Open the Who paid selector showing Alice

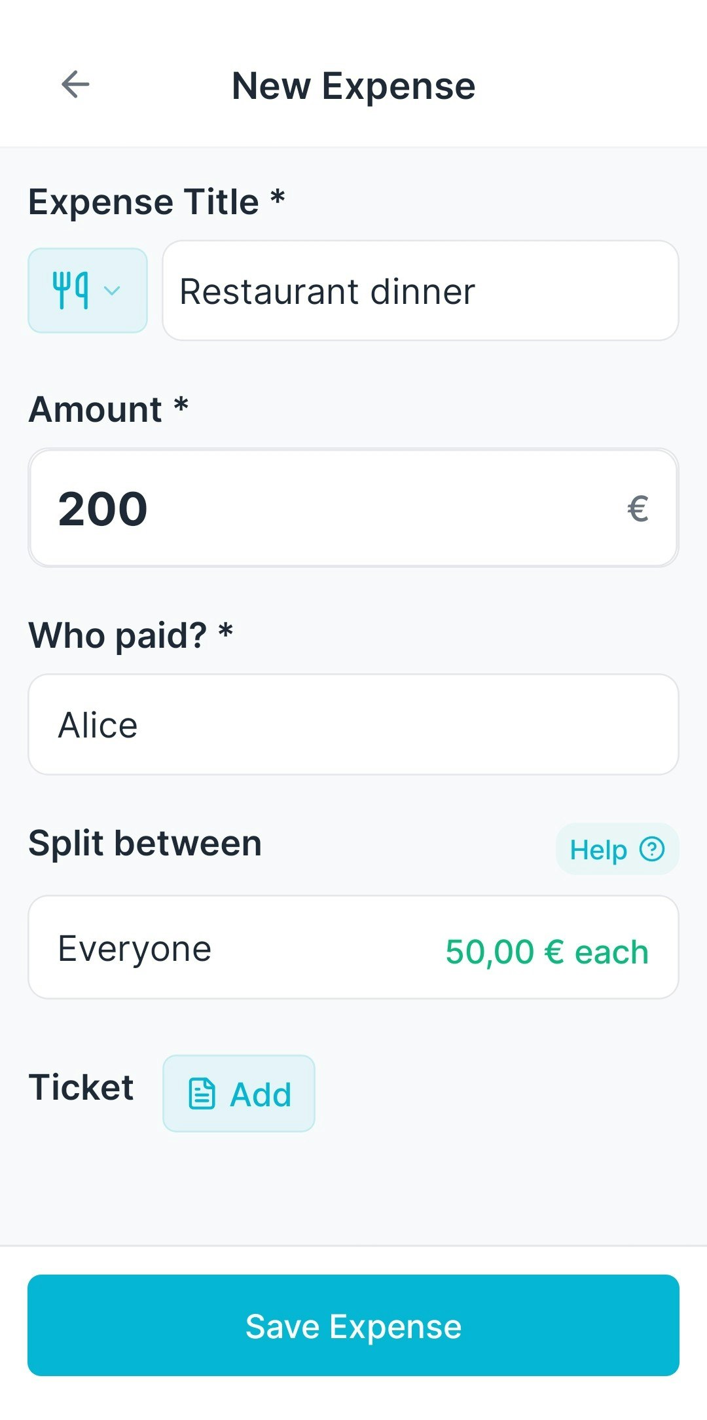tap(353, 724)
